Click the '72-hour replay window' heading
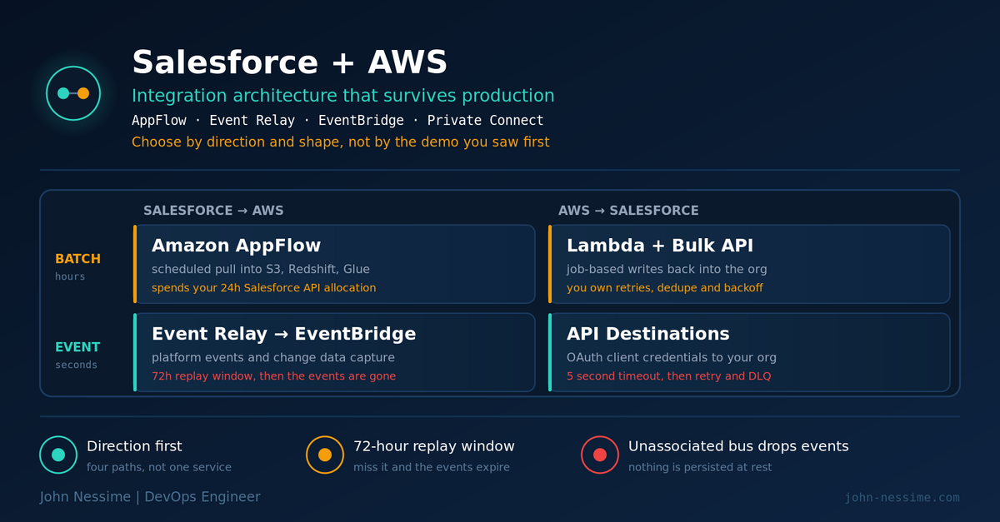 434,446
